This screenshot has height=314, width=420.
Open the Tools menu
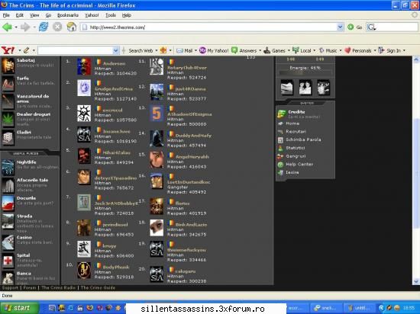pyautogui.click(x=111, y=15)
